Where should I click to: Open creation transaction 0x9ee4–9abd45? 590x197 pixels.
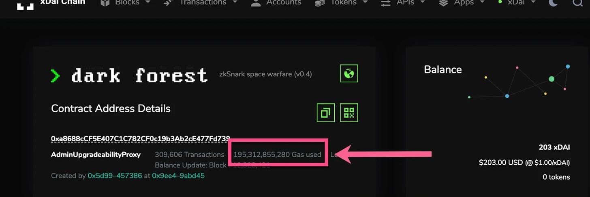tap(178, 176)
